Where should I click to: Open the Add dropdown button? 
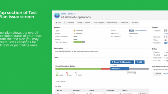click(x=140, y=62)
